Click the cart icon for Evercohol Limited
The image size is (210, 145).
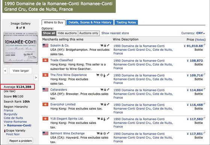tap(102, 104)
